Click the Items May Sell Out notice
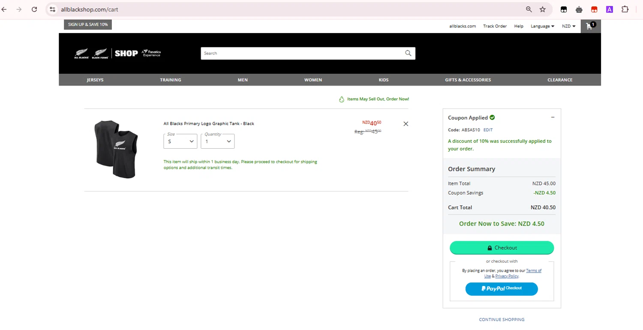This screenshot has height=330, width=643. (x=374, y=99)
